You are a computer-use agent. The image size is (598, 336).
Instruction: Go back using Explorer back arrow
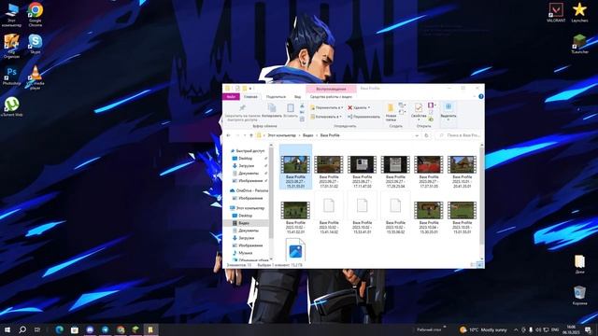click(x=228, y=135)
